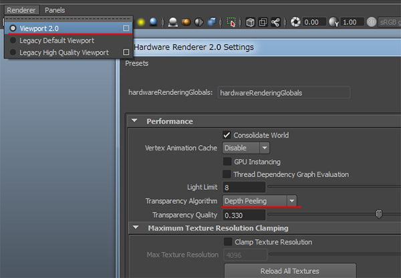The height and width of the screenshot is (278, 401).
Task: Select the Viewport 2.0 radio option
Action: coord(13,29)
